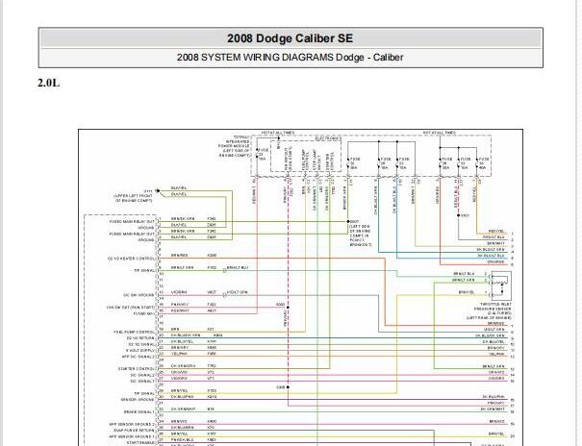
Task: Click the "BRAKE SIGNAL 1" pin label
Action: 139,412
